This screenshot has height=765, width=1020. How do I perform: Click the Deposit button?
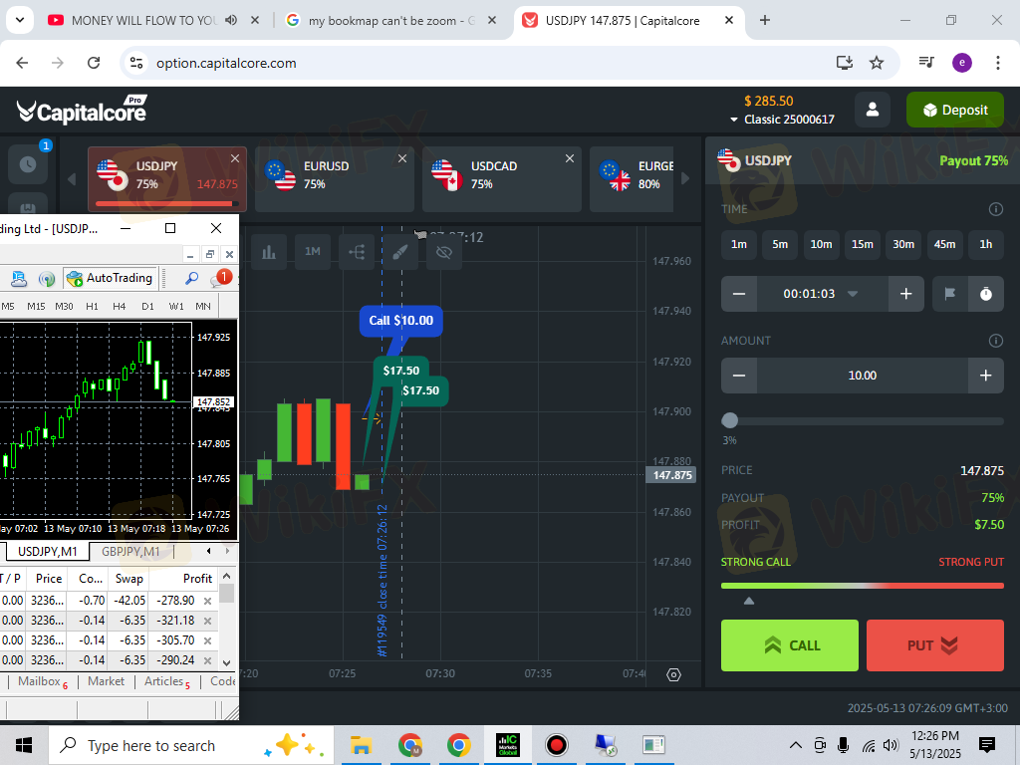955,110
